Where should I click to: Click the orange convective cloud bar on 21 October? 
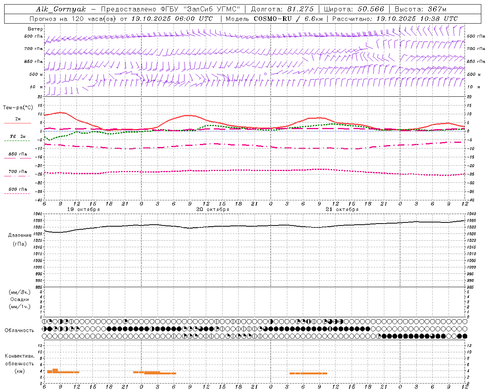tap(308, 373)
